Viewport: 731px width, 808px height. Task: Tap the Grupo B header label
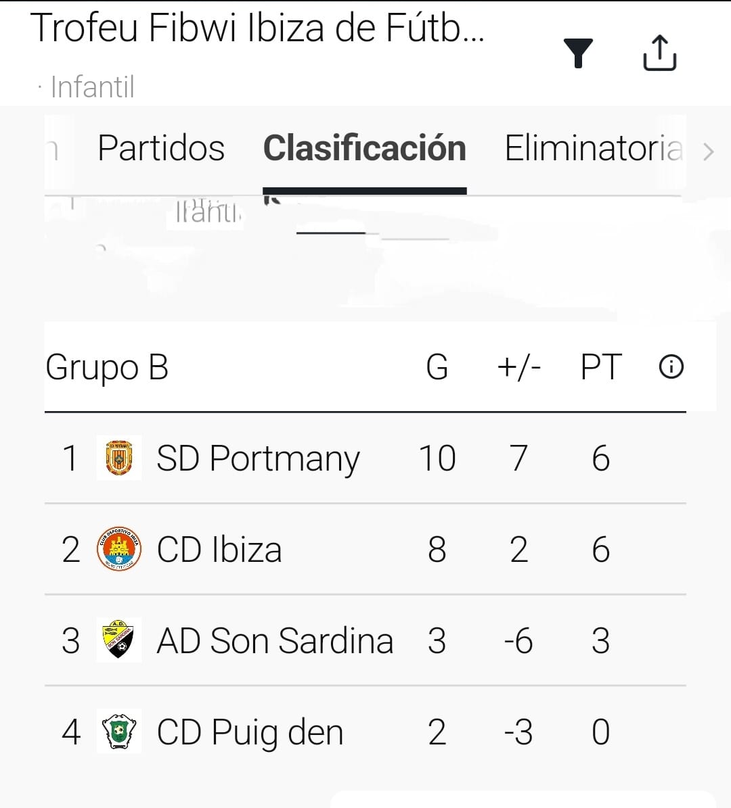[107, 367]
